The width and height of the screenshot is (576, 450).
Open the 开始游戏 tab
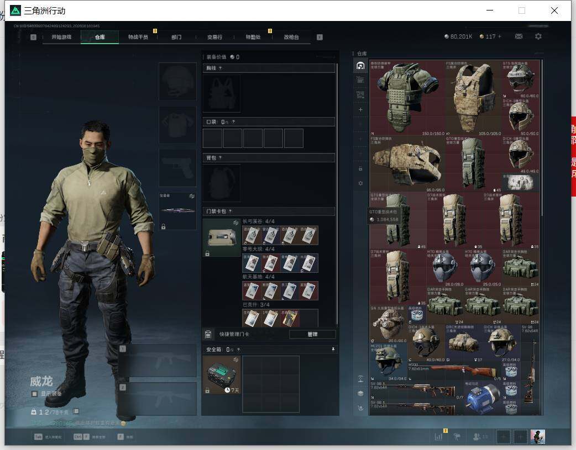point(61,37)
